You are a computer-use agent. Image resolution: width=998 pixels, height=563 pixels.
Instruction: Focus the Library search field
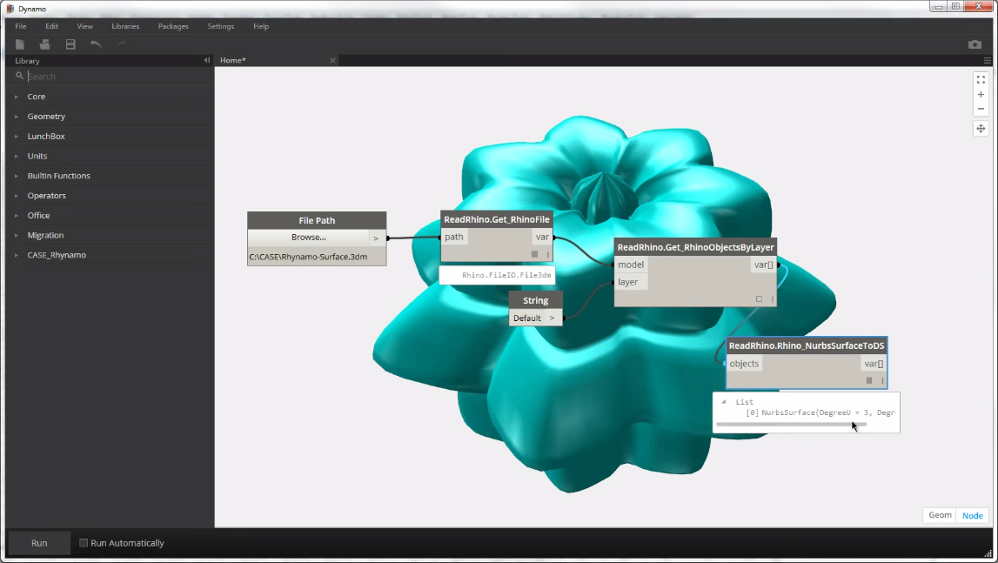tap(117, 77)
